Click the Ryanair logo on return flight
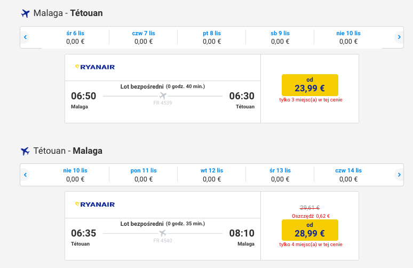Screen dimensions: 413x268 (95, 204)
